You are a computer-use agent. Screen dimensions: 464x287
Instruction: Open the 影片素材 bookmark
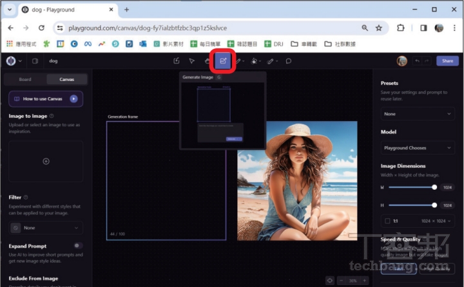pyautogui.click(x=169, y=44)
